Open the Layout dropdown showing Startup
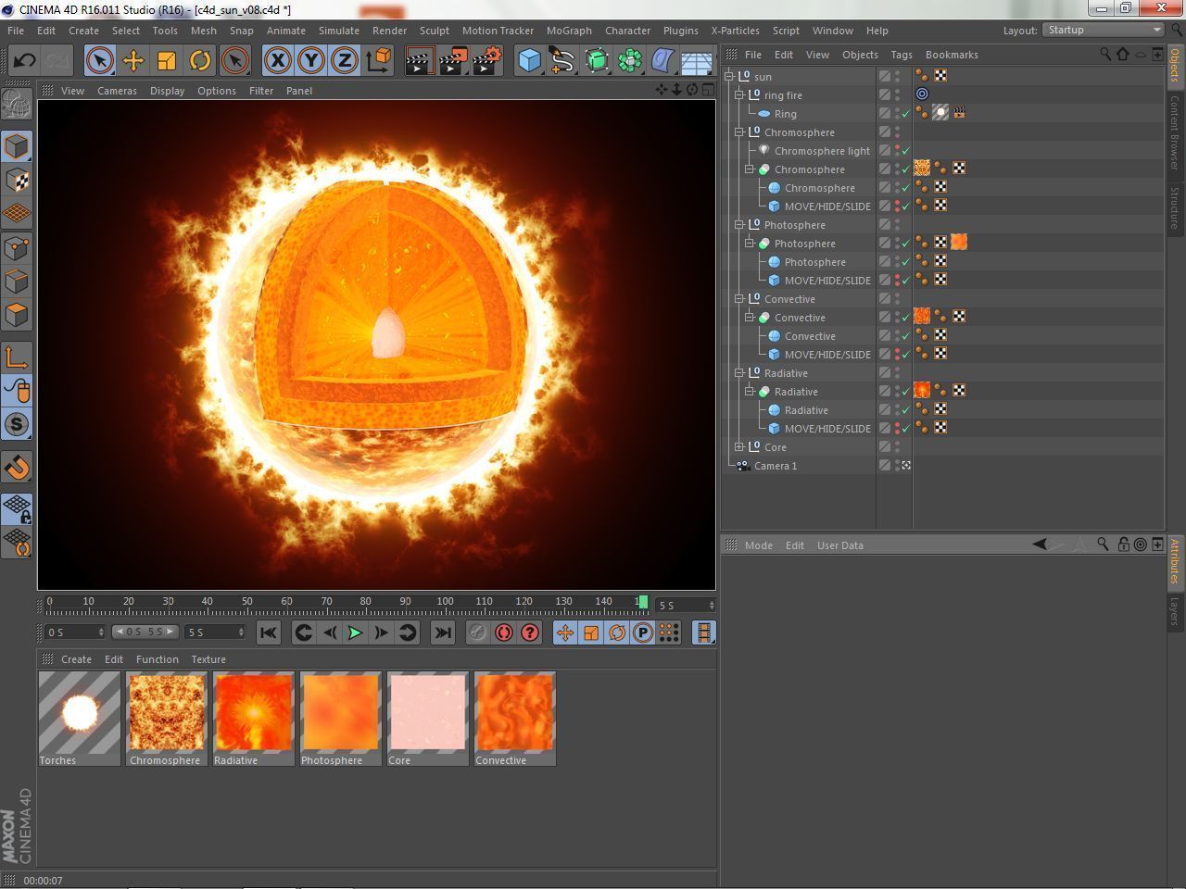This screenshot has height=889, width=1186. (x=1103, y=30)
